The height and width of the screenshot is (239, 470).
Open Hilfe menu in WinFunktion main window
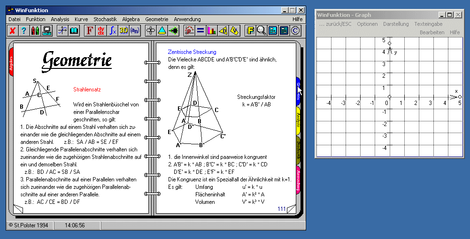297,19
